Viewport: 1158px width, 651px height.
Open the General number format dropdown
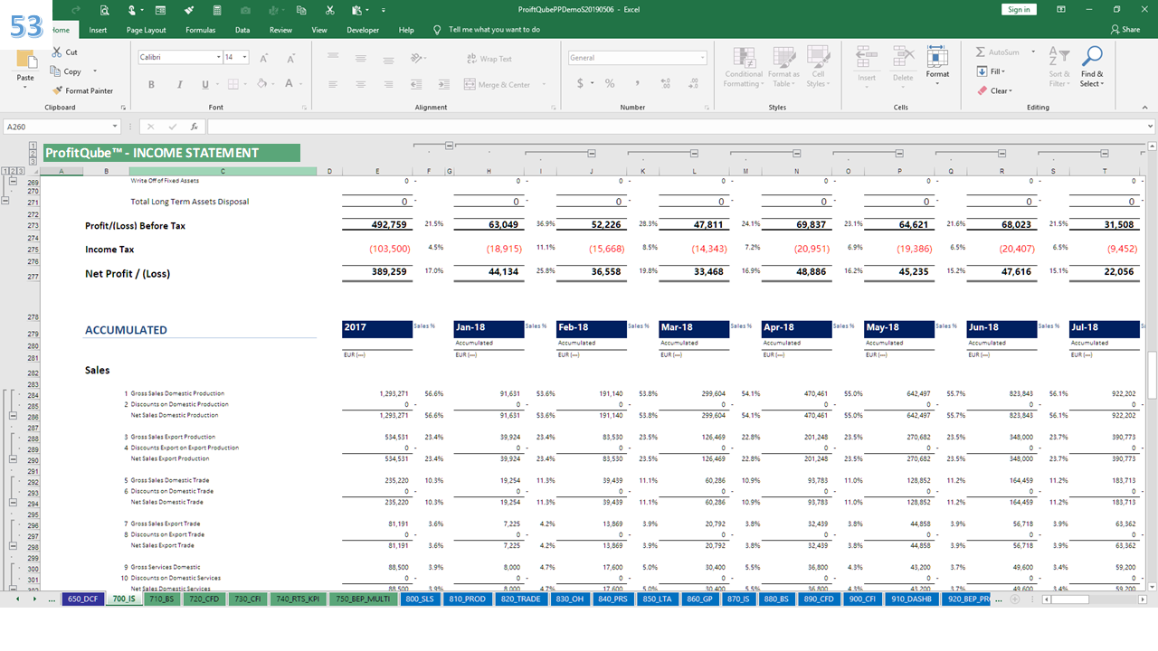click(x=702, y=58)
